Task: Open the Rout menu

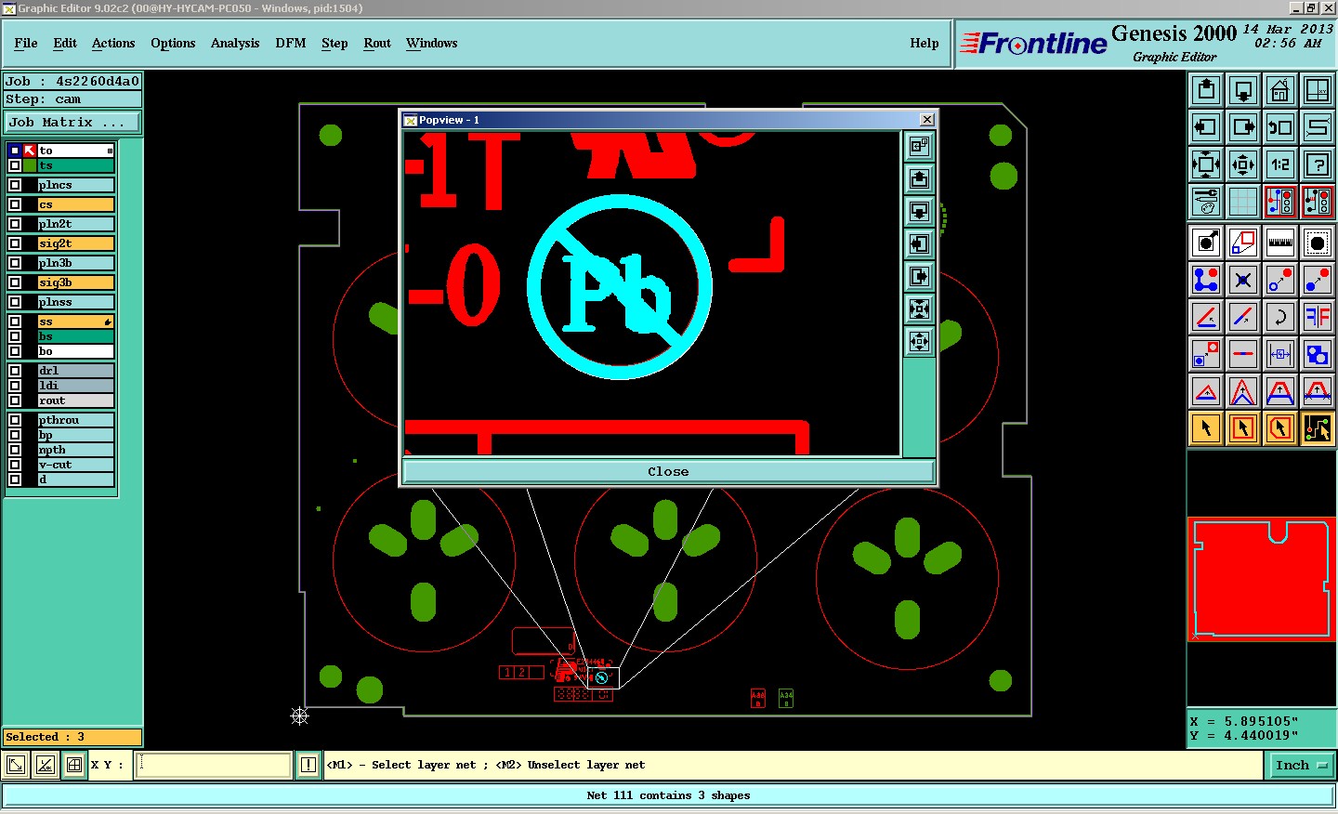Action: (x=377, y=43)
